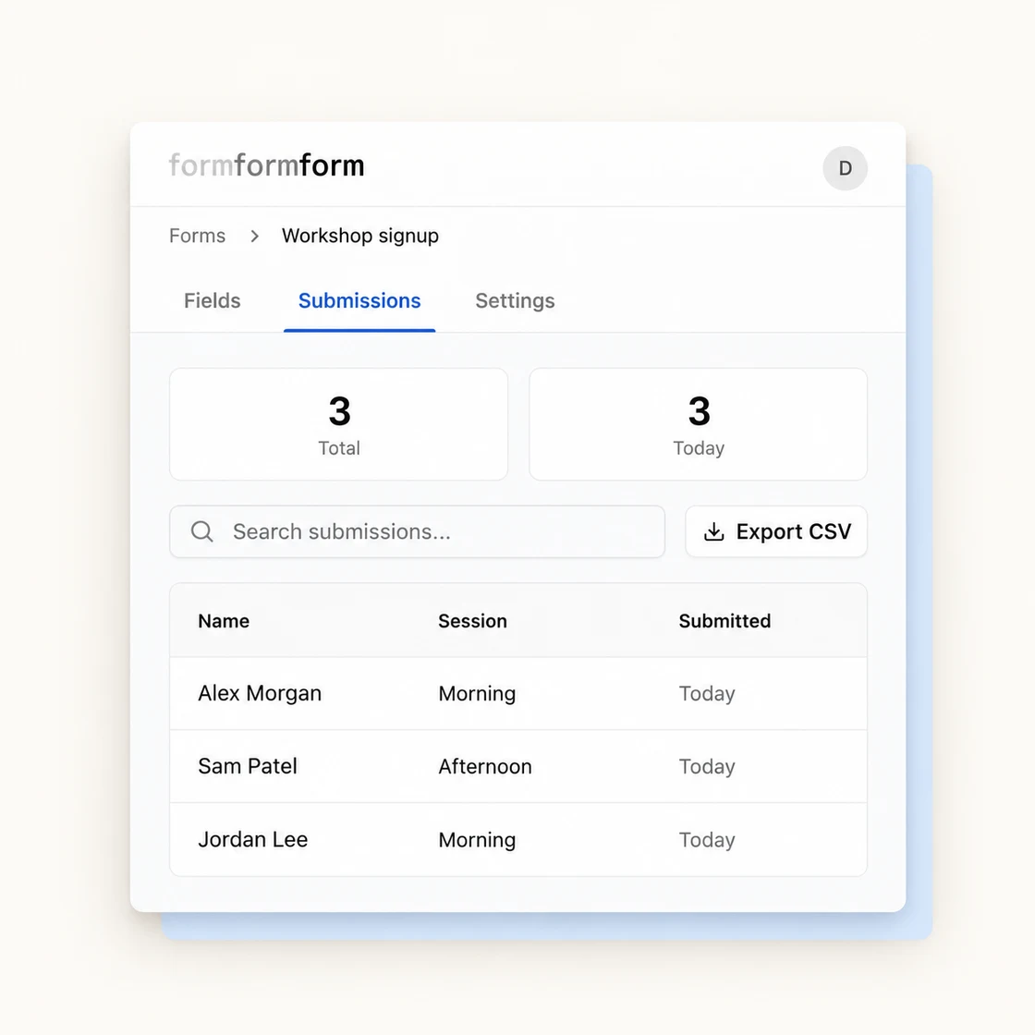Sort by the Name column header

224,620
